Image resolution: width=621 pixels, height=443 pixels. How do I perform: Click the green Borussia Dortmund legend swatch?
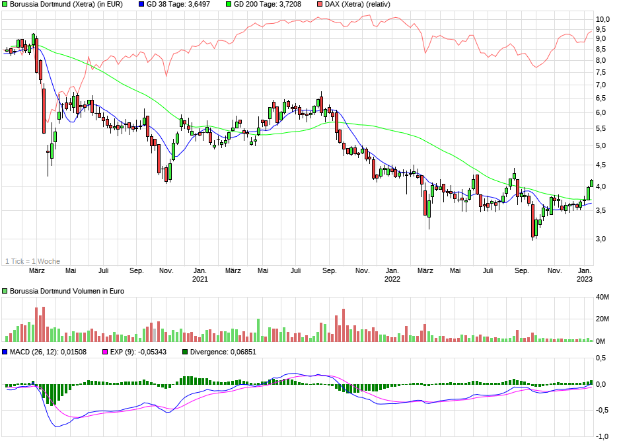(5, 5)
